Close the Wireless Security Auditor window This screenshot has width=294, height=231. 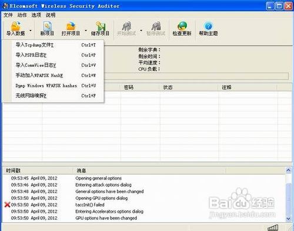pyautogui.click(x=288, y=6)
